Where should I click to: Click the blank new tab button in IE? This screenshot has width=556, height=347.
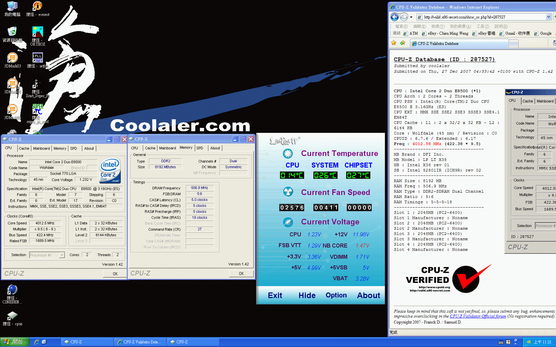tap(513, 44)
